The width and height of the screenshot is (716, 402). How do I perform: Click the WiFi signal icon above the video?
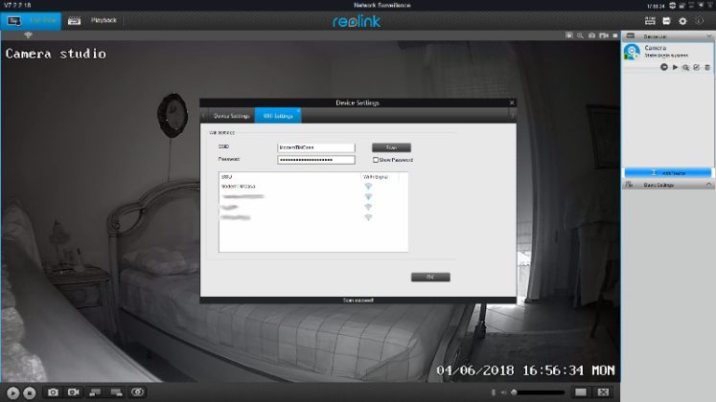click(x=28, y=35)
